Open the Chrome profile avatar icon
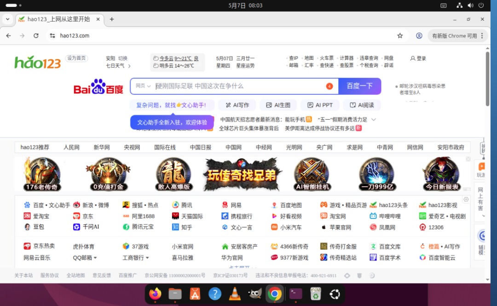This screenshot has height=306, width=497. pyautogui.click(x=419, y=35)
